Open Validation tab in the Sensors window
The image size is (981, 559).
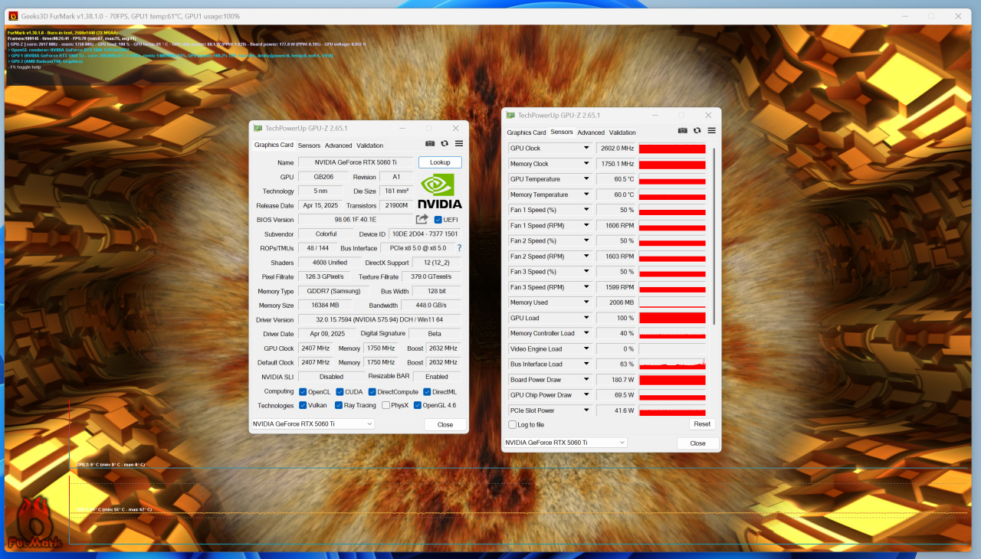(x=622, y=132)
